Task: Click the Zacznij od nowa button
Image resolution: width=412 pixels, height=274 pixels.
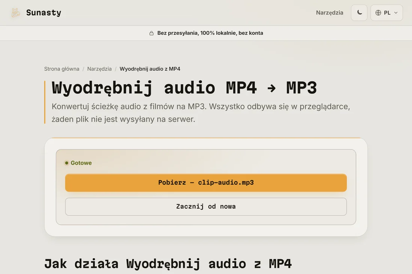Action: pyautogui.click(x=206, y=207)
